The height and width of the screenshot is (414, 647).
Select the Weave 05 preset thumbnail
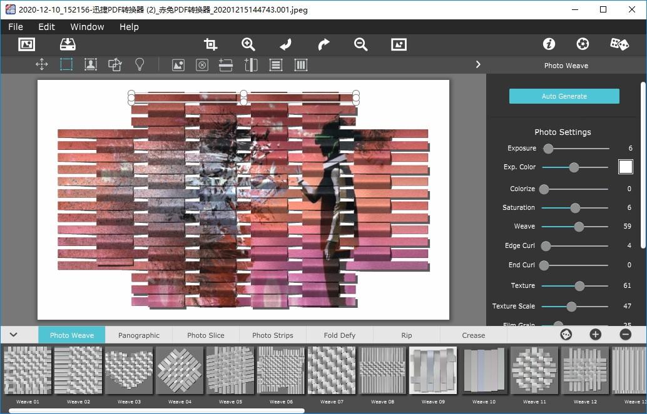tap(231, 370)
